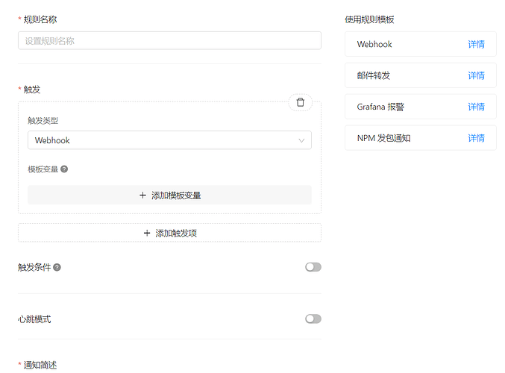Viewport: 505px width, 373px height.
Task: Click the 使用规则模板 heading
Action: (x=369, y=19)
